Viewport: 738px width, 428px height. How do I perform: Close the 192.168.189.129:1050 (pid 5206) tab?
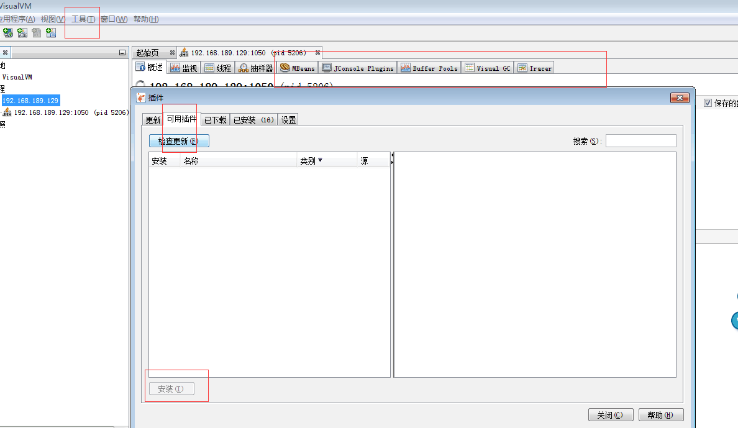coord(317,52)
